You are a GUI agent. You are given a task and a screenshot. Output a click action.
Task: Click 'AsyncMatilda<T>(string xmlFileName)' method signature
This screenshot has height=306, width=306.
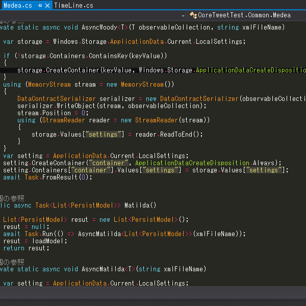(x=144, y=269)
